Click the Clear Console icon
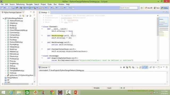 tap(137, 67)
